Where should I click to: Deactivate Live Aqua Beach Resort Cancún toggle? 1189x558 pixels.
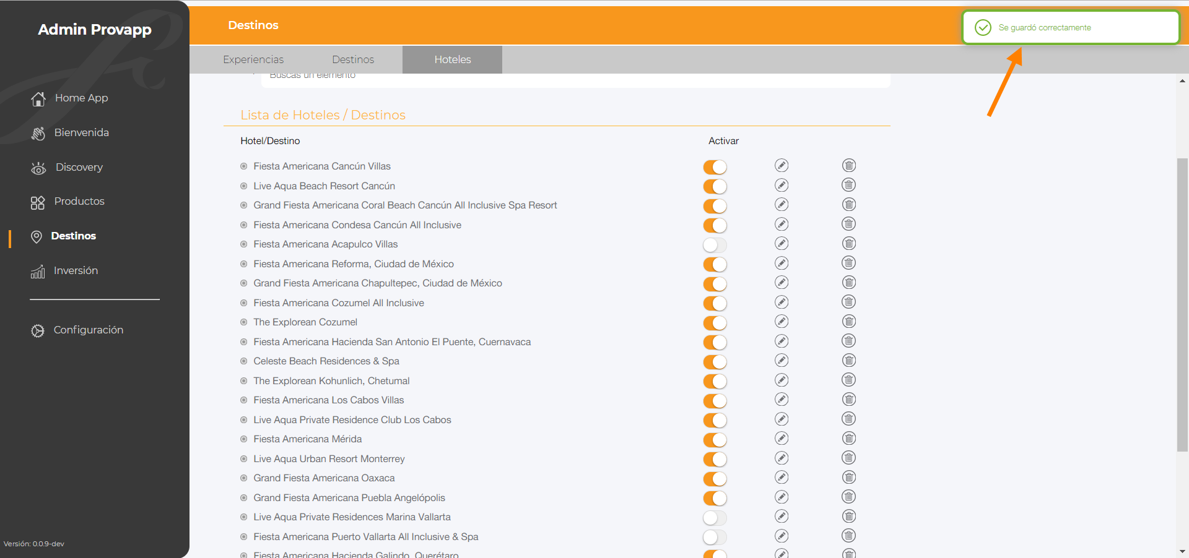tap(715, 186)
